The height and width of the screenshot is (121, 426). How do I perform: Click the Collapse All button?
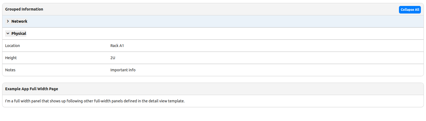(x=410, y=10)
